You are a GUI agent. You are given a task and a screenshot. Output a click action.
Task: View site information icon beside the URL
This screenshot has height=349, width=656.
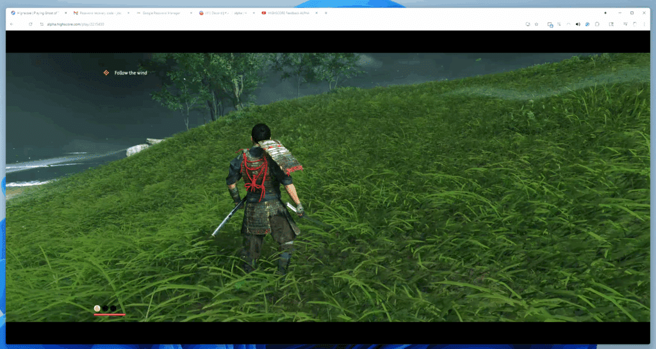tap(42, 24)
